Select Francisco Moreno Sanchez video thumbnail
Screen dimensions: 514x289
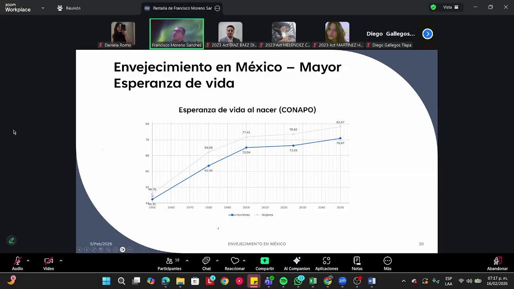pos(177,34)
